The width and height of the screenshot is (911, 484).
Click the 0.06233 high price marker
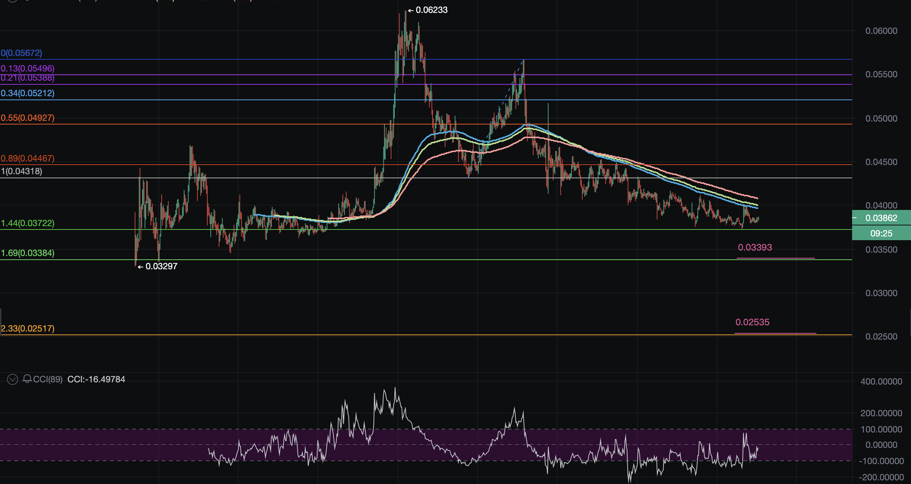click(431, 10)
